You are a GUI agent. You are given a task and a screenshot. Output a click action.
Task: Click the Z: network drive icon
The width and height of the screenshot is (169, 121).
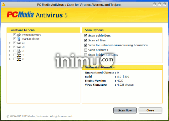tap(19, 59)
